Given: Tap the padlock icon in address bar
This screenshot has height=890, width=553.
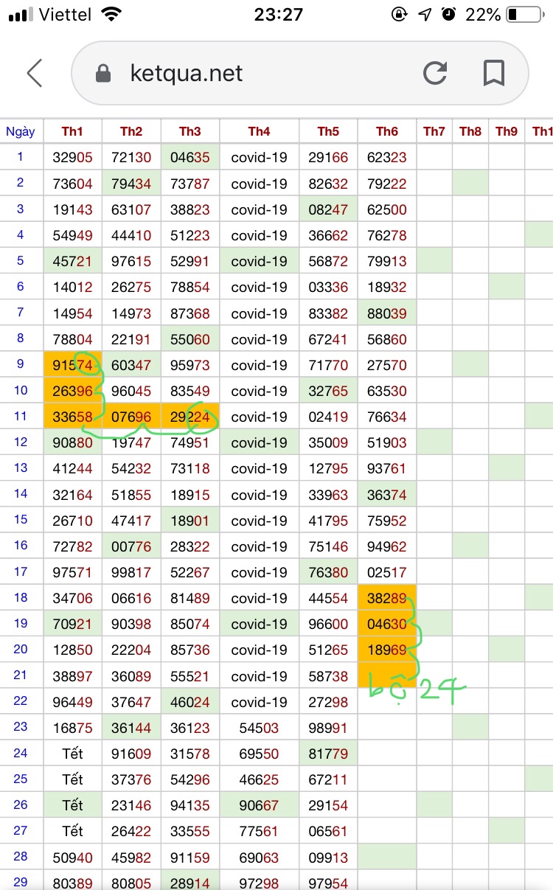Looking at the screenshot, I should coord(104,73).
